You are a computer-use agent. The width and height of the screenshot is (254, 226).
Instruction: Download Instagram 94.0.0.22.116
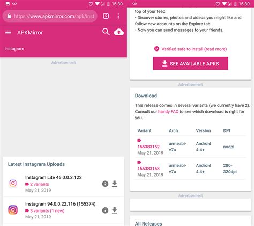115,210
